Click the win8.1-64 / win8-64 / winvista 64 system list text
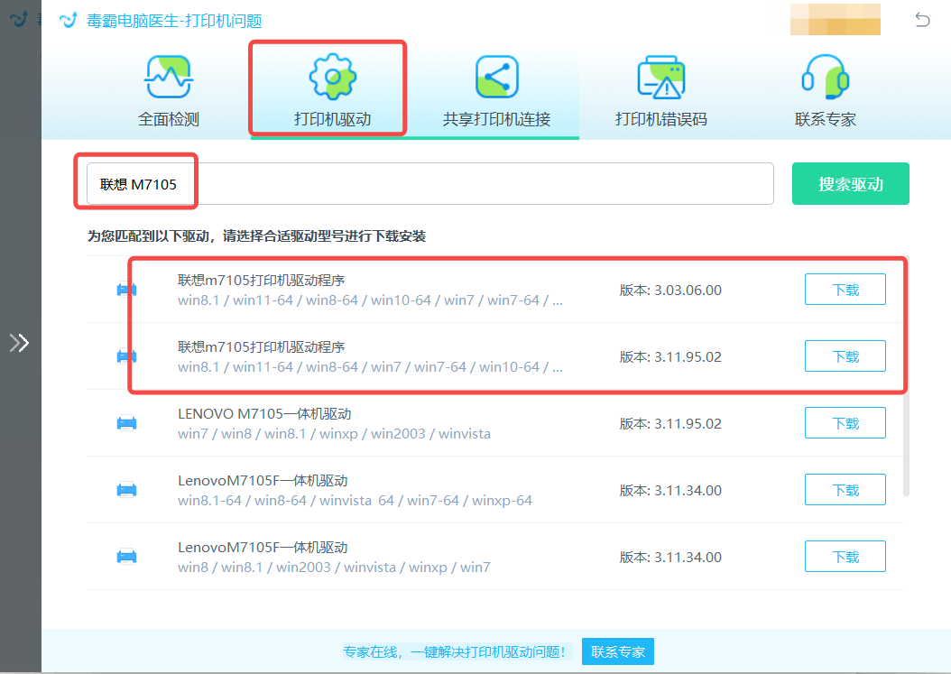Viewport: 951px width, 674px height. tap(355, 501)
